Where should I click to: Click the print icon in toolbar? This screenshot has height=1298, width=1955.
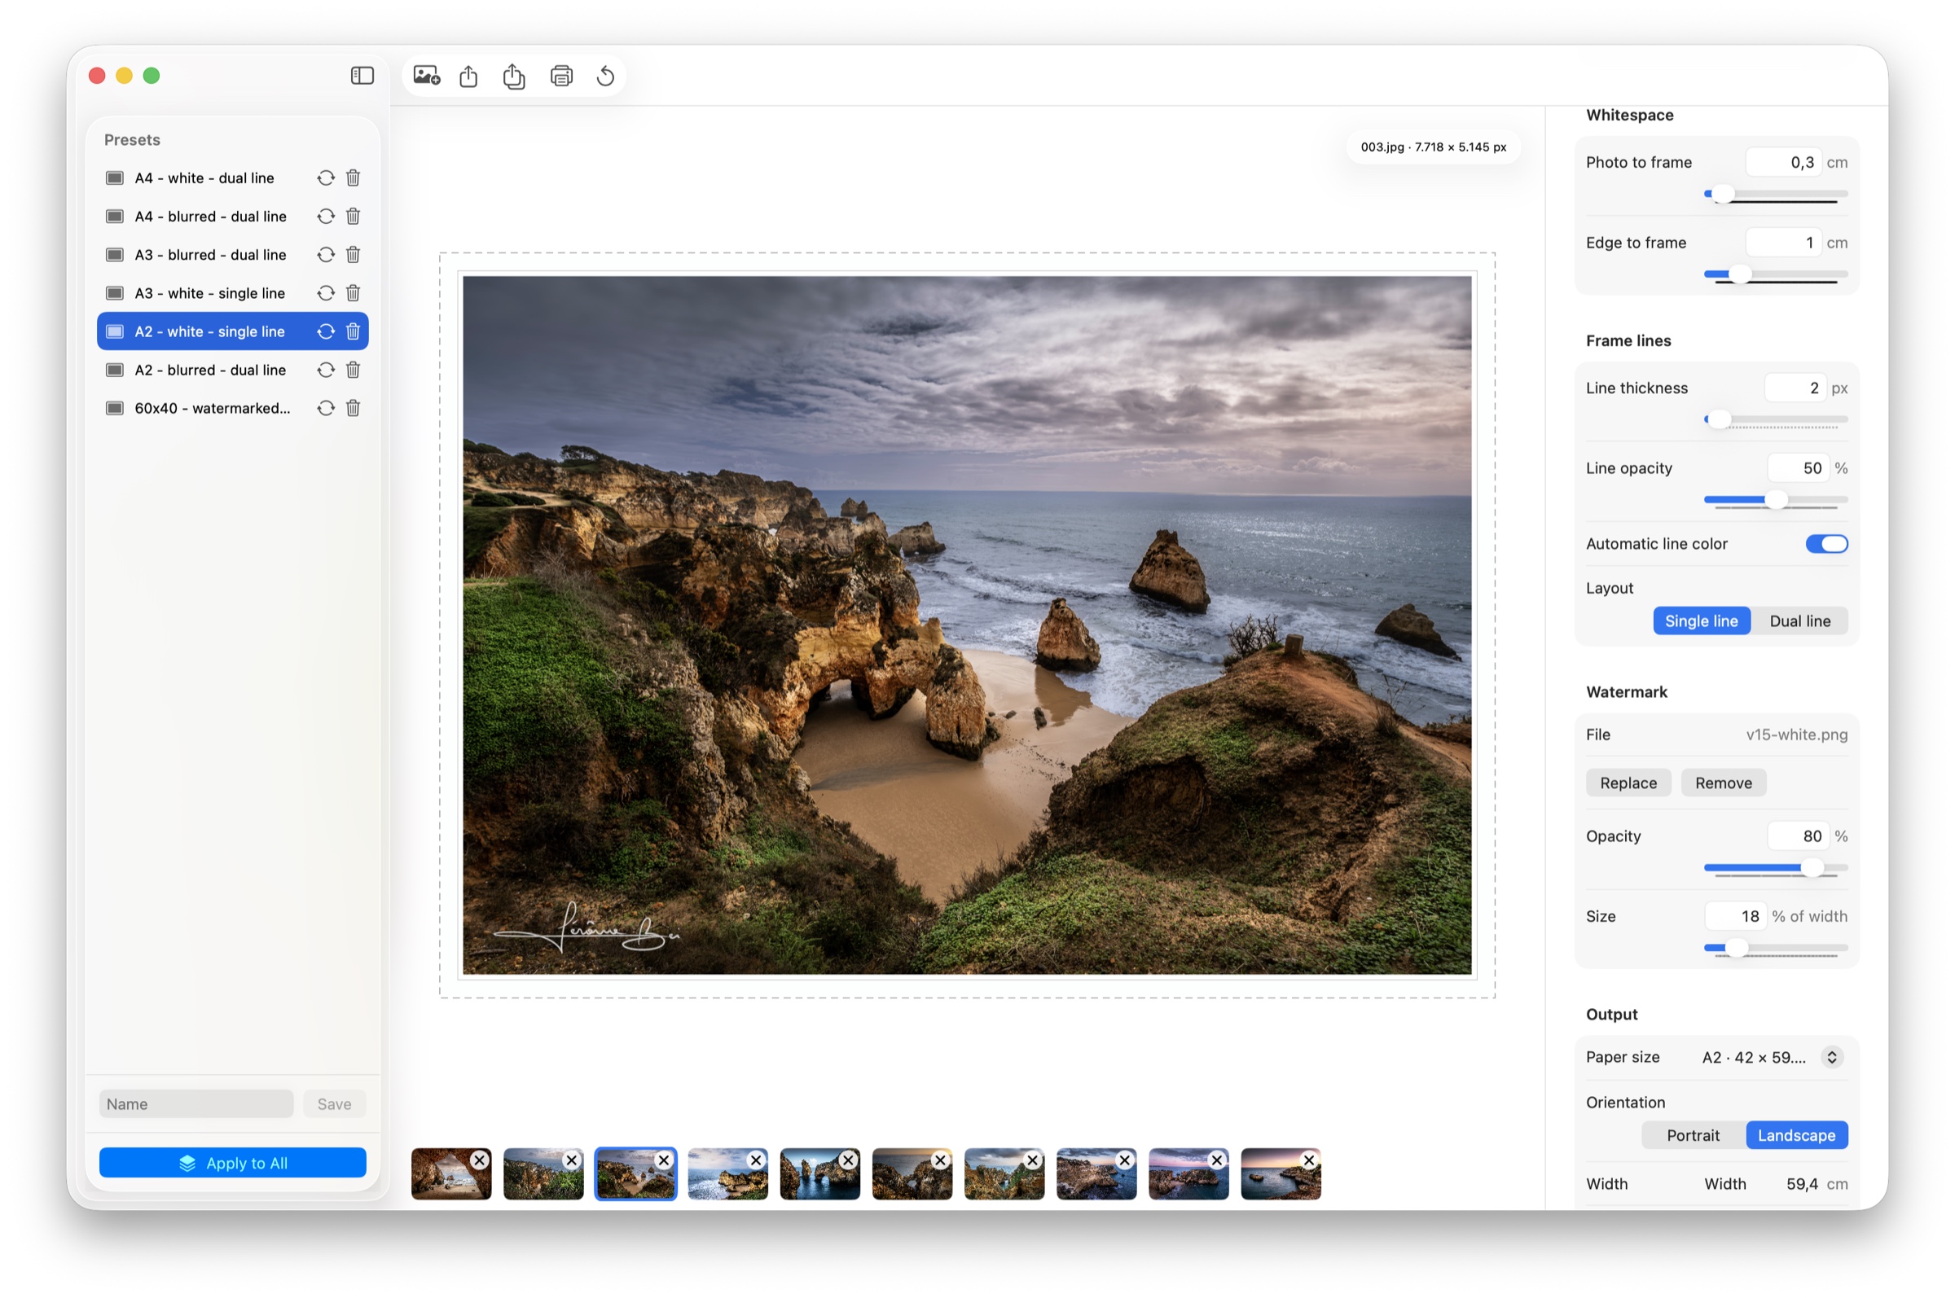(x=561, y=77)
